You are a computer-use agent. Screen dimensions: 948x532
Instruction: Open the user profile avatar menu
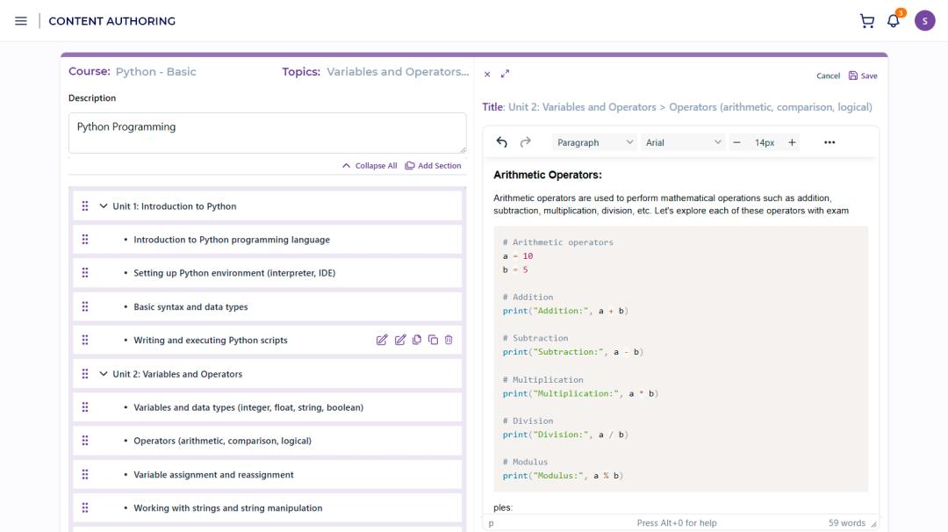926,19
